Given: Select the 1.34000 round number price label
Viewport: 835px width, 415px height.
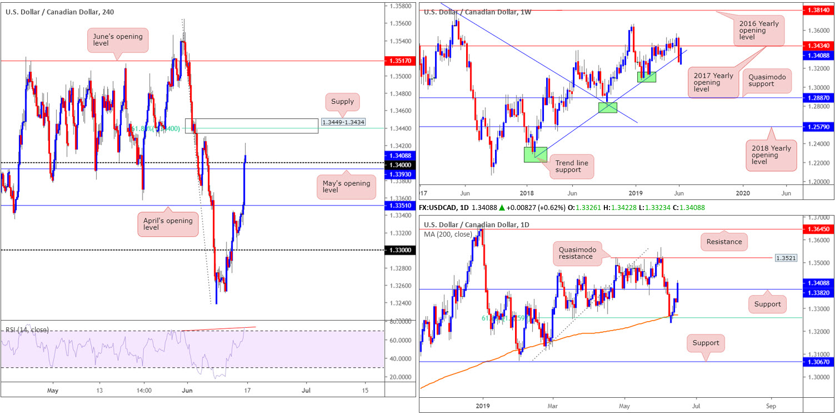Looking at the screenshot, I should pyautogui.click(x=399, y=165).
